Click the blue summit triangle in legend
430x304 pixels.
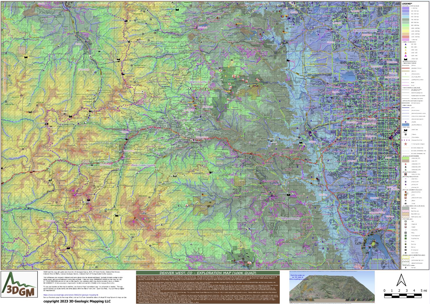[x=406, y=44]
